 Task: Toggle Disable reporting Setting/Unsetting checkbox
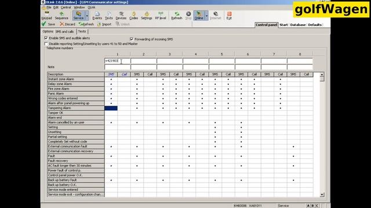click(46, 44)
